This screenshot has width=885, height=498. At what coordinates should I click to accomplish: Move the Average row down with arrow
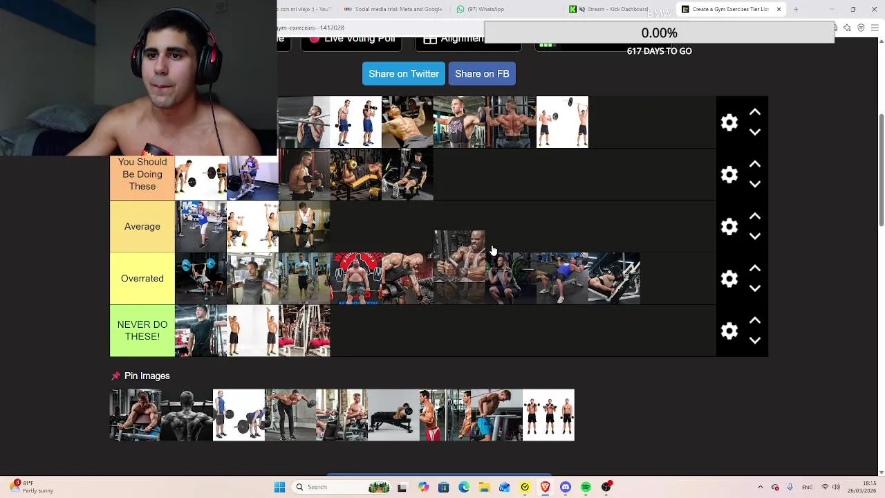pos(755,236)
